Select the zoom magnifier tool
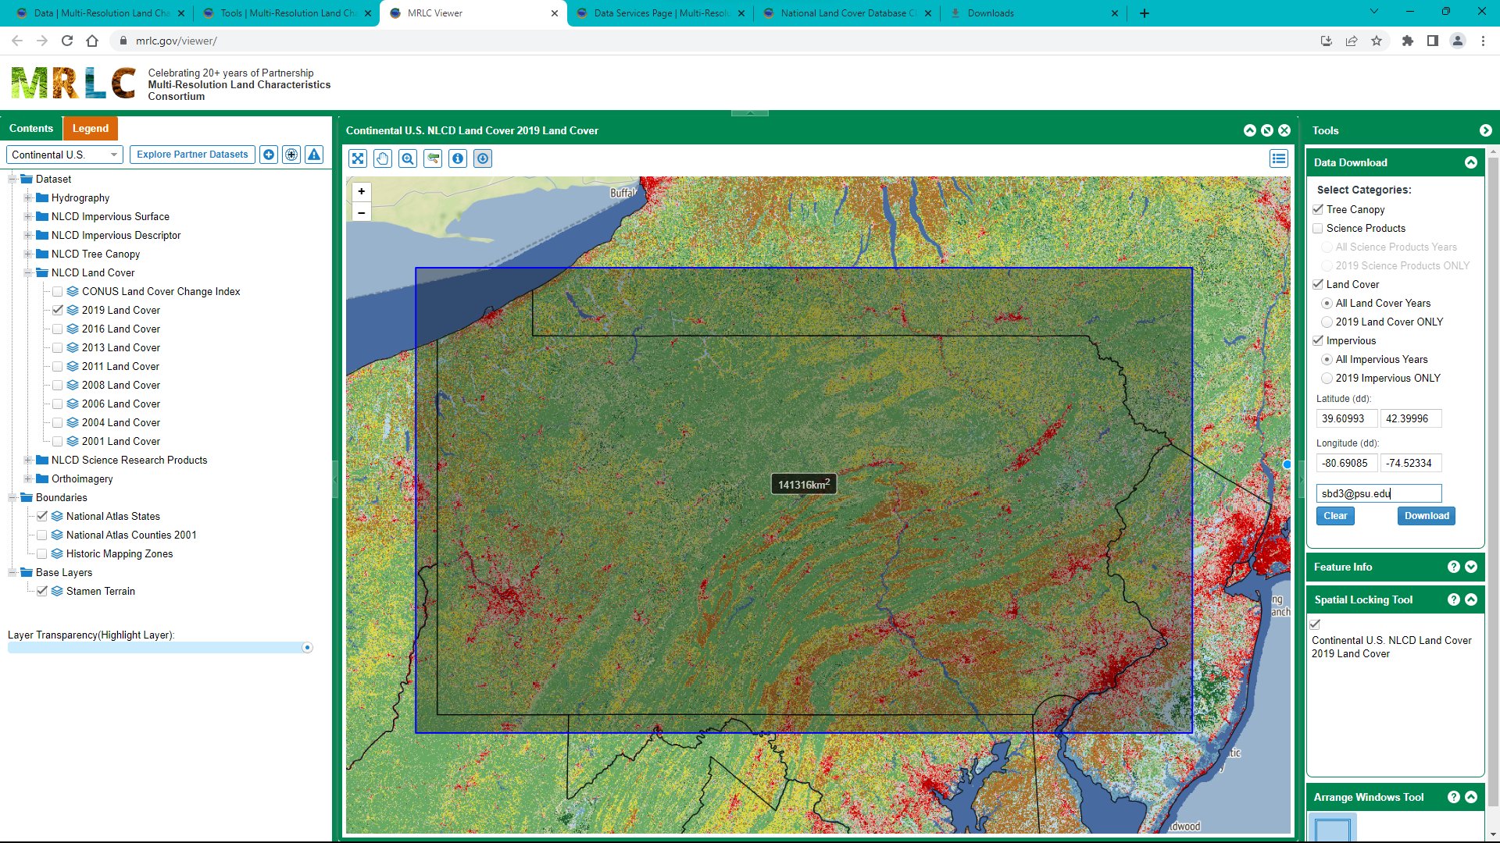Screen dimensions: 1500x843 coord(408,158)
